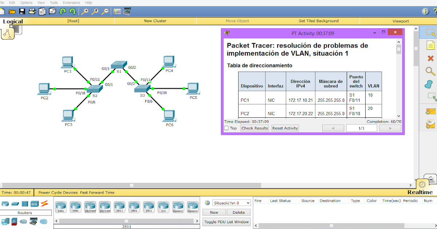Select PC1 in the network topology
437x229 pixels.
(67, 62)
